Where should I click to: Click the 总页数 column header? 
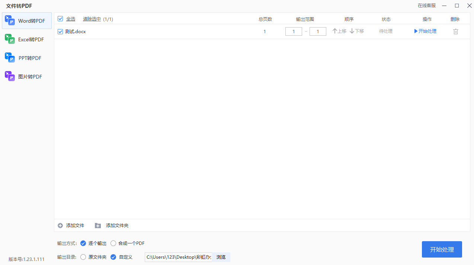tap(265, 19)
